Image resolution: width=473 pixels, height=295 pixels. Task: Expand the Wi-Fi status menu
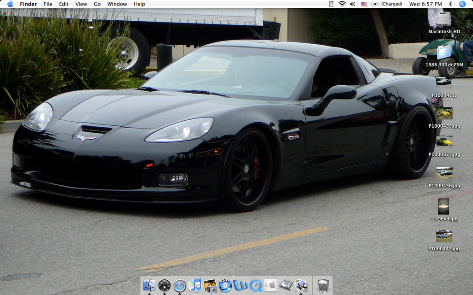pyautogui.click(x=342, y=4)
